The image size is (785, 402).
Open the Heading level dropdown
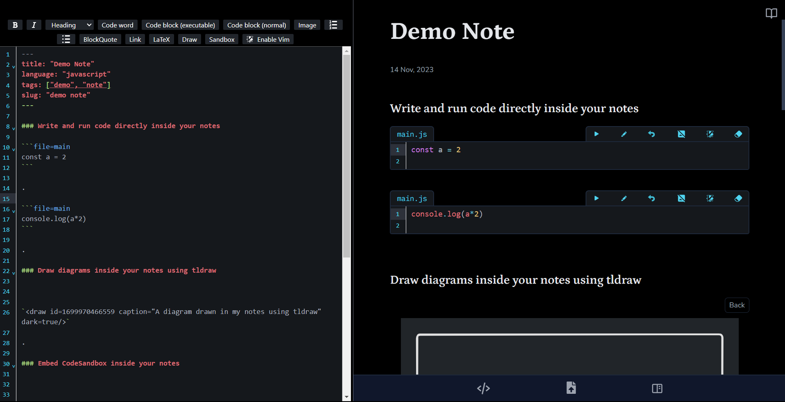point(70,25)
